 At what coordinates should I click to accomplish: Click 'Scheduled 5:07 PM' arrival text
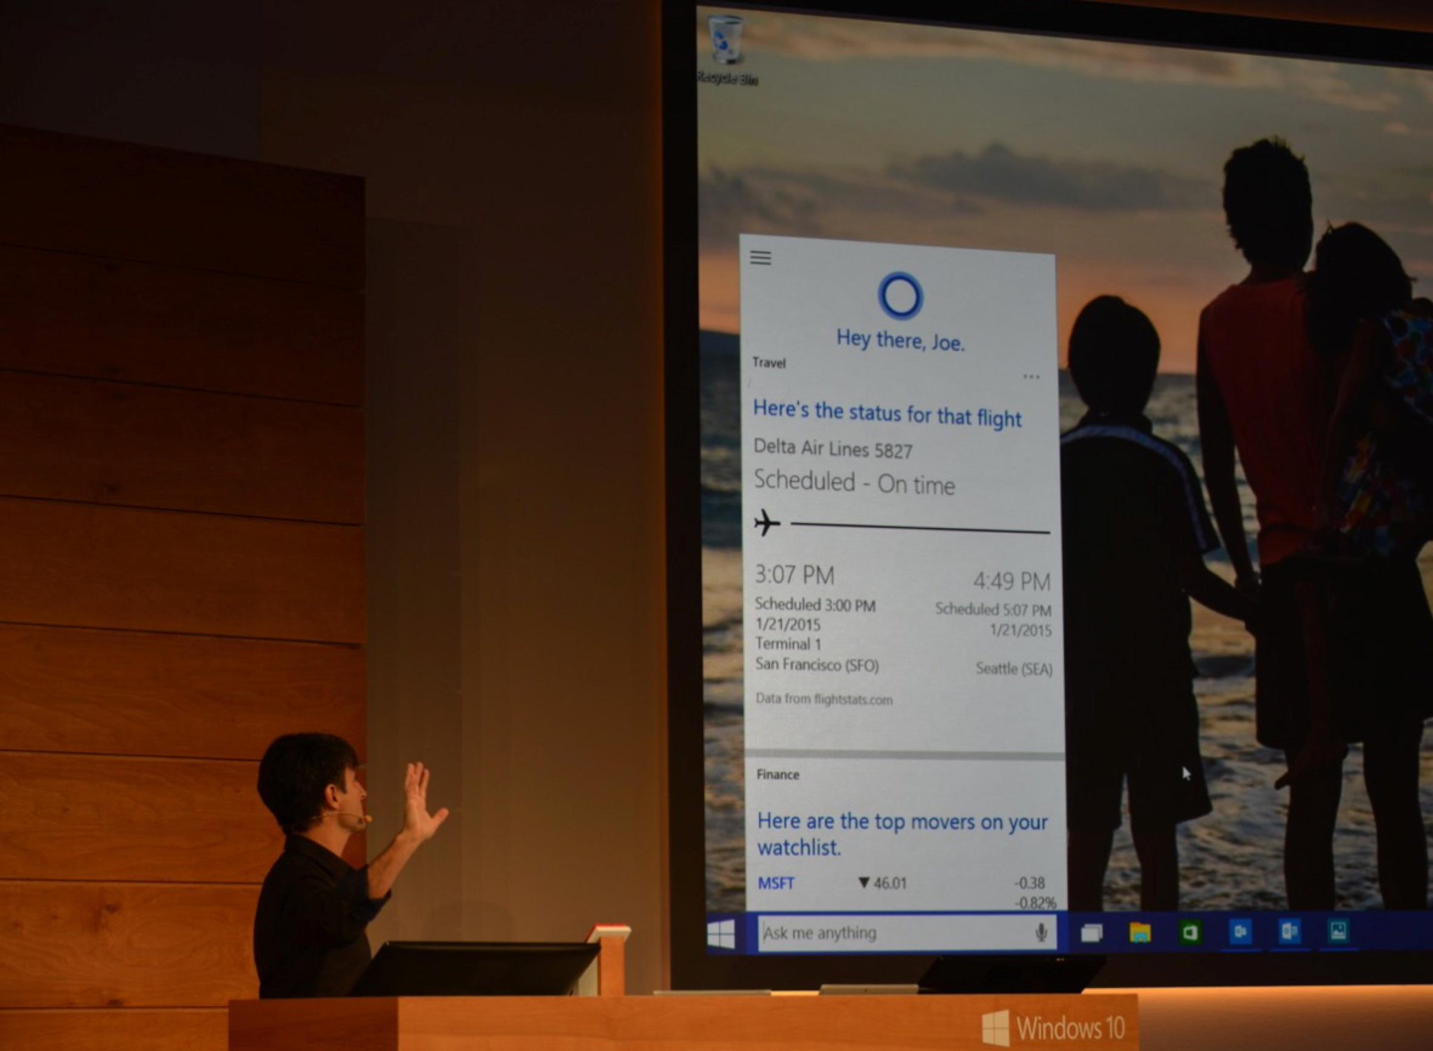pyautogui.click(x=994, y=610)
